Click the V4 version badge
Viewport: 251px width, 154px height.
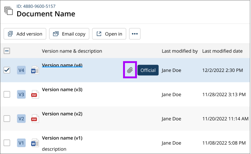click(21, 70)
